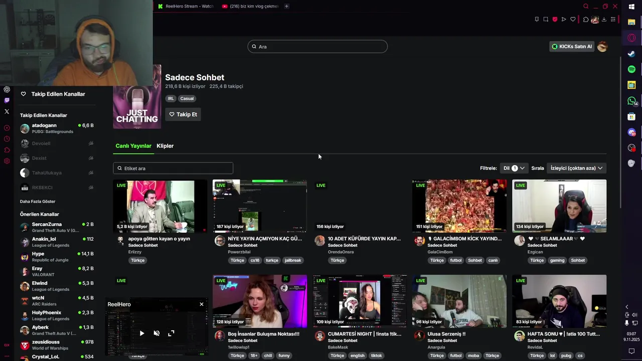Click the KICKs Satın Al button
The width and height of the screenshot is (642, 361).
click(572, 47)
